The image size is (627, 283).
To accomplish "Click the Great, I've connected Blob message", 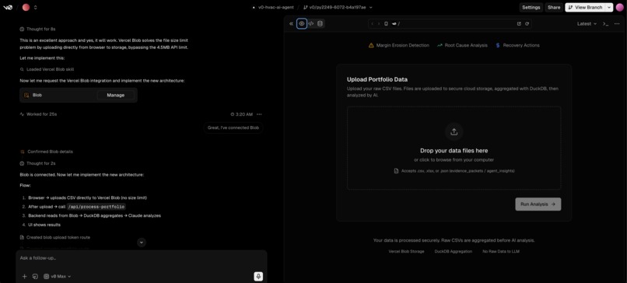I will tap(233, 128).
